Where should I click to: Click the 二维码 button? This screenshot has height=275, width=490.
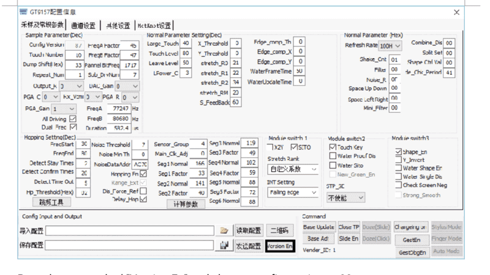[x=280, y=230]
